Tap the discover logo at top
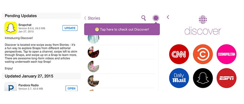 tap(203, 25)
